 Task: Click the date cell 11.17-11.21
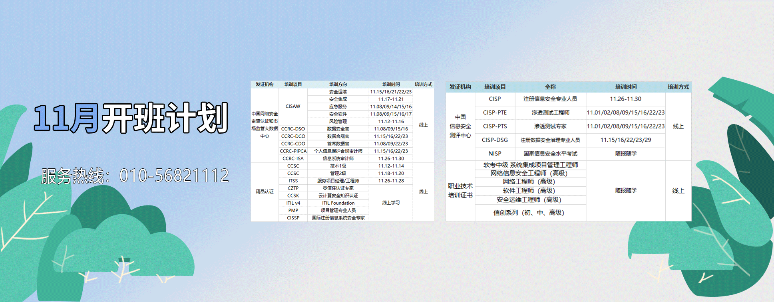click(391, 99)
